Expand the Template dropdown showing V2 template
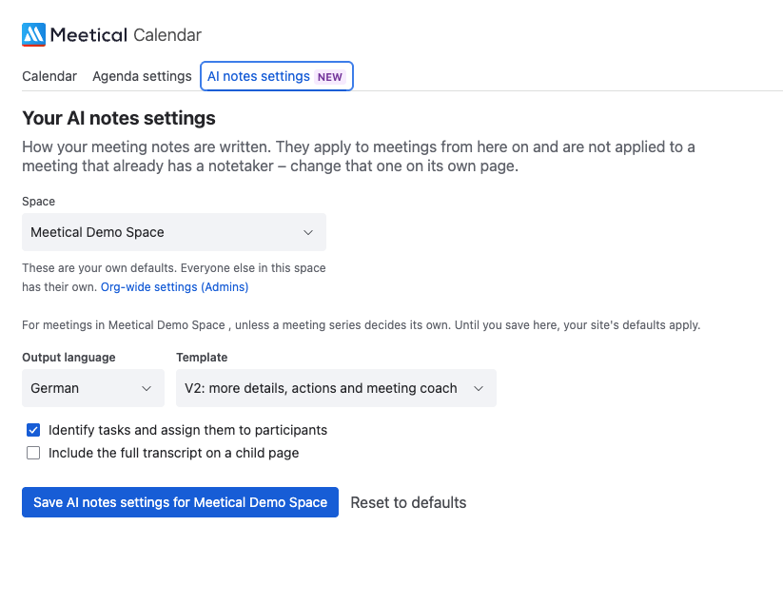The image size is (783, 604). [x=336, y=388]
